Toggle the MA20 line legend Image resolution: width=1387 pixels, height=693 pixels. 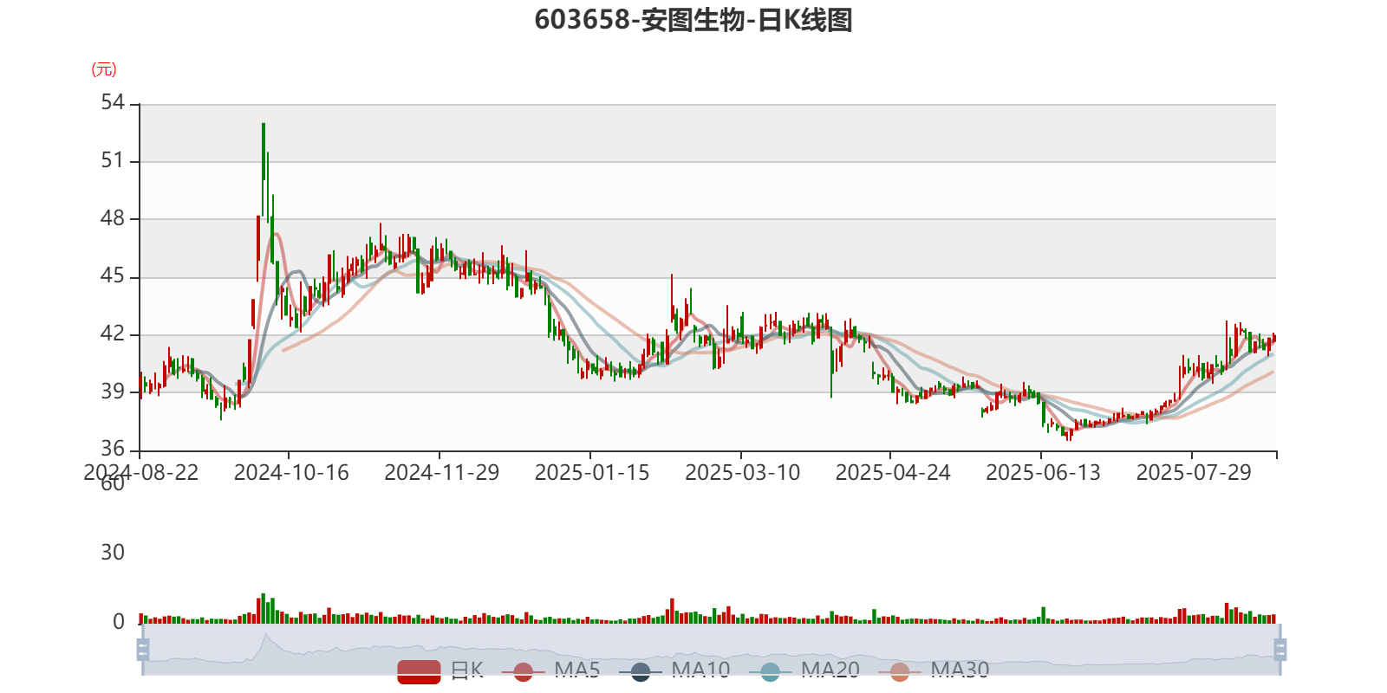tap(804, 670)
